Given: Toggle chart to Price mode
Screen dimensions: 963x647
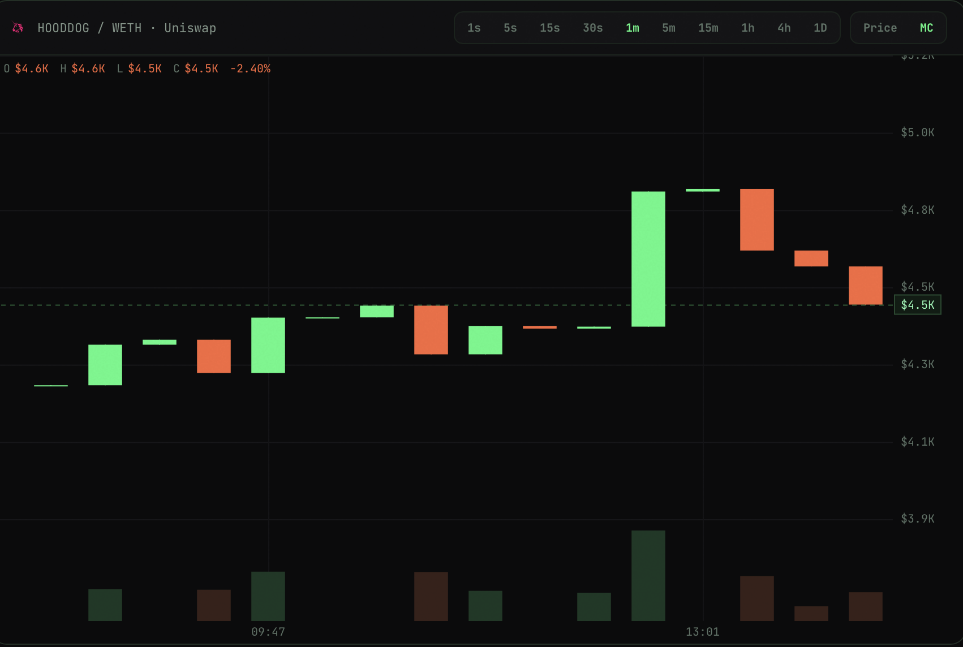Looking at the screenshot, I should pyautogui.click(x=880, y=28).
